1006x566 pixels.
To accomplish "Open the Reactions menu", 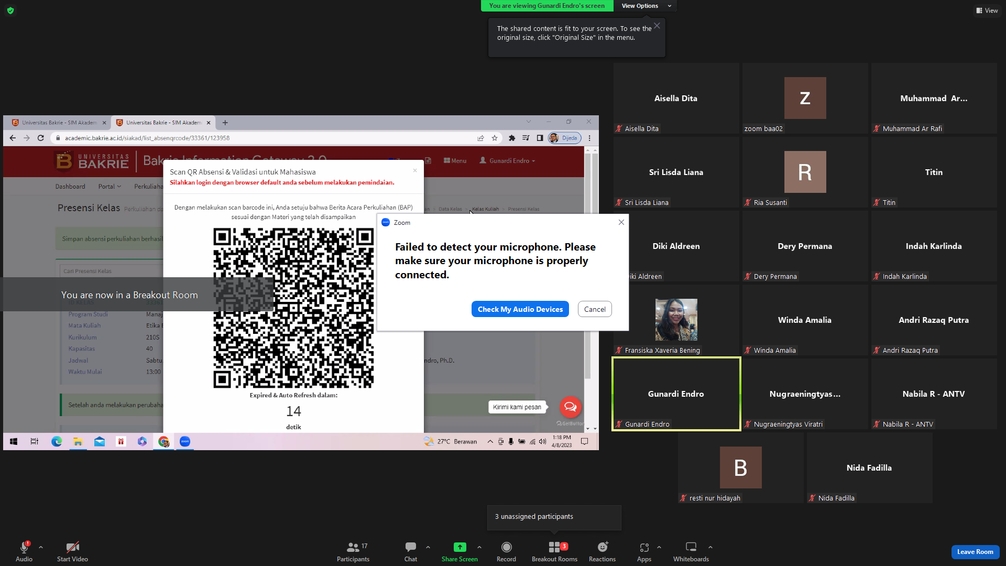I will point(602,551).
